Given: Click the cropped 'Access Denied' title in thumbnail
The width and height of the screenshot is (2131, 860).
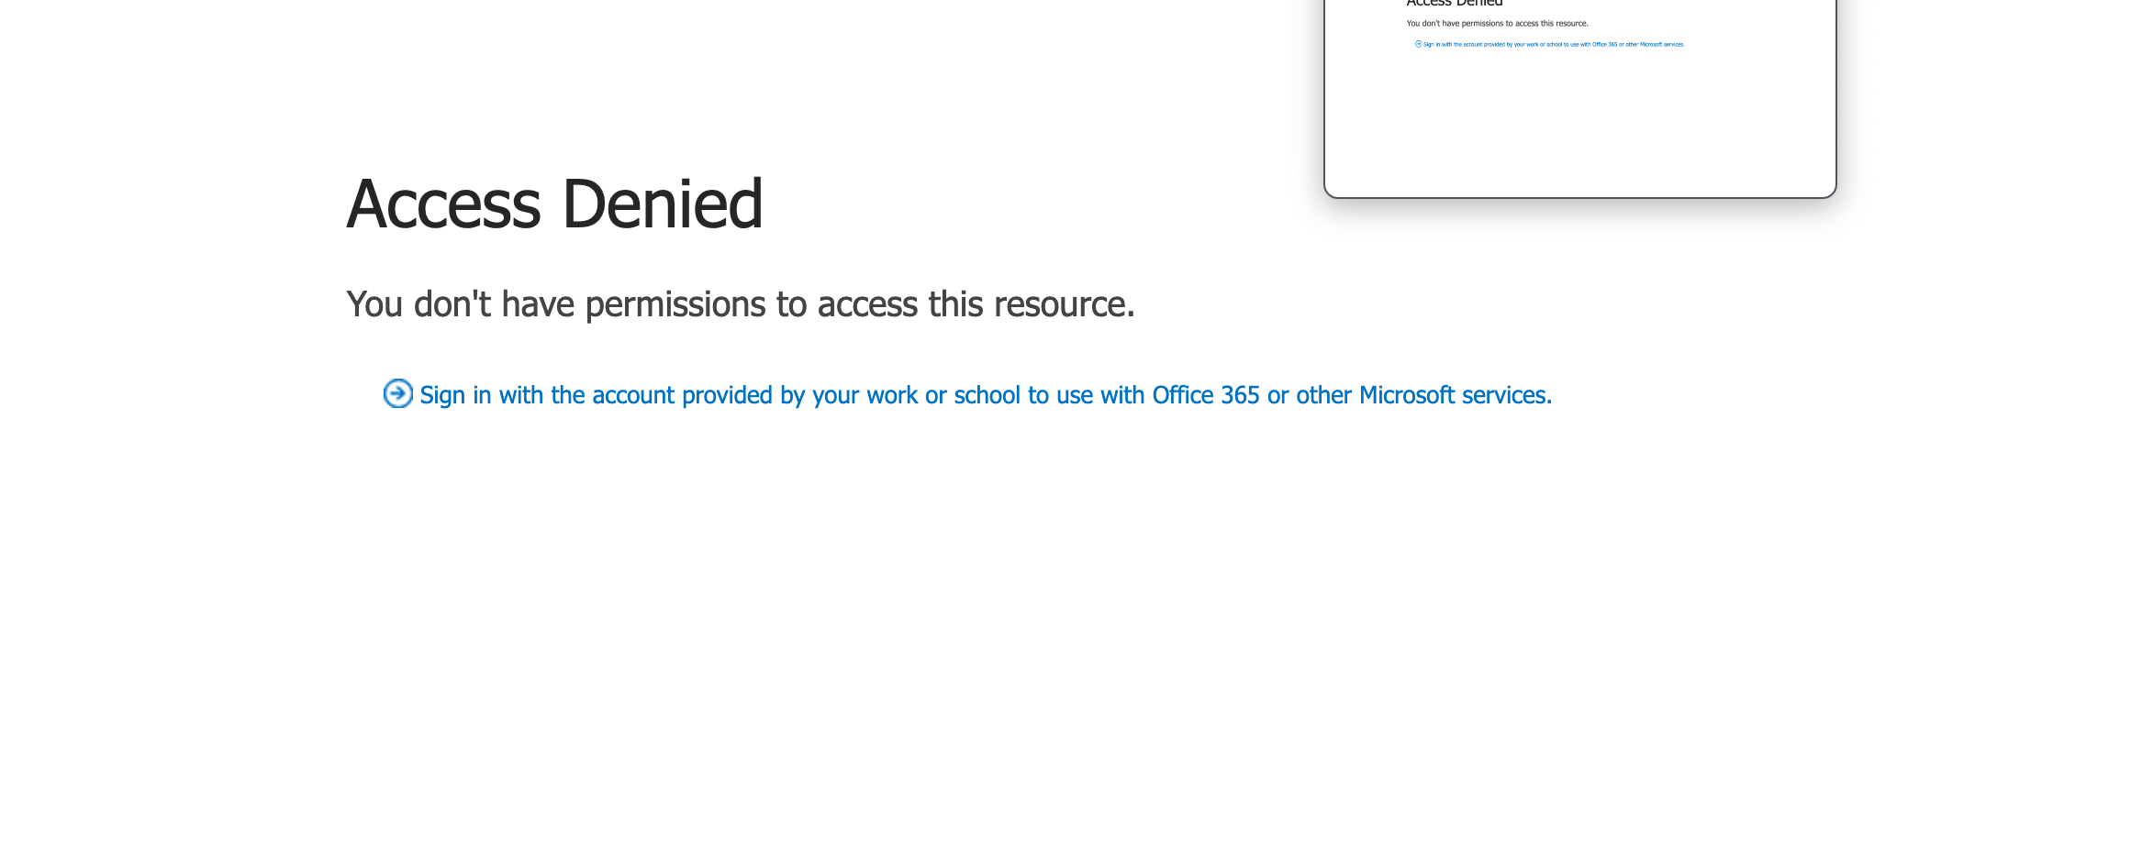Looking at the screenshot, I should coord(1454,4).
